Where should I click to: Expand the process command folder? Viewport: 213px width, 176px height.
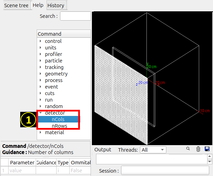coord(40,80)
